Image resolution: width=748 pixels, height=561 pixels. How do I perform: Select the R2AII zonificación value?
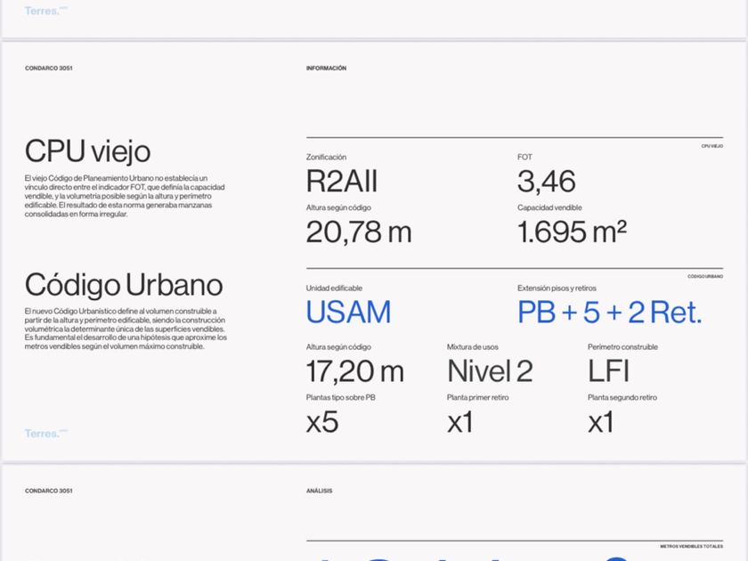pyautogui.click(x=342, y=182)
